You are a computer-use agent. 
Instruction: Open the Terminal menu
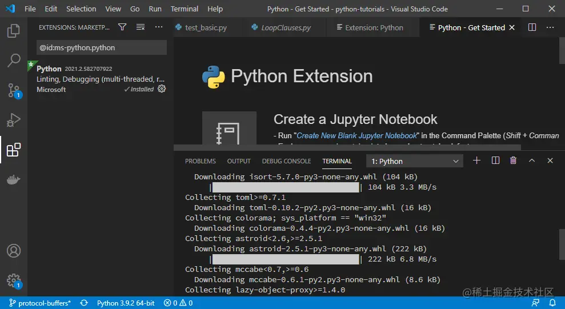pos(185,9)
